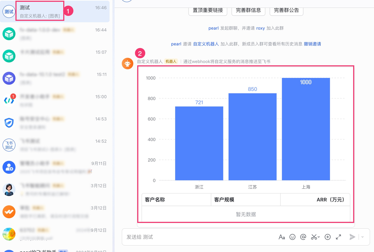Viewport: 374px width, 252px height.
Task: Expand the input box with the arrows icon
Action: tap(338, 237)
